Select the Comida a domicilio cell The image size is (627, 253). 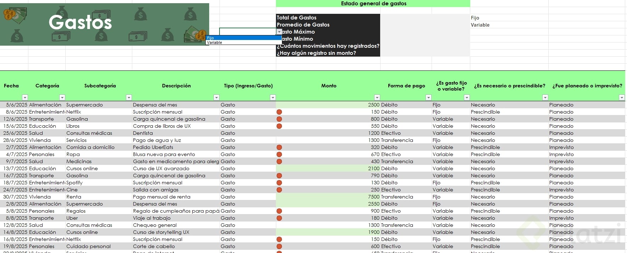[99, 147]
